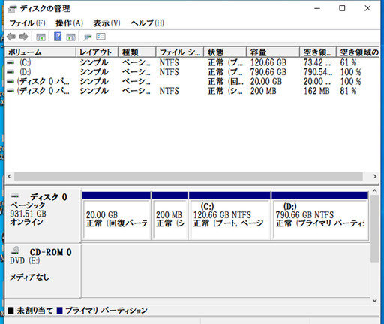384x324 pixels.
Task: Click volume icon for (D:) row
Action: [x=10, y=72]
